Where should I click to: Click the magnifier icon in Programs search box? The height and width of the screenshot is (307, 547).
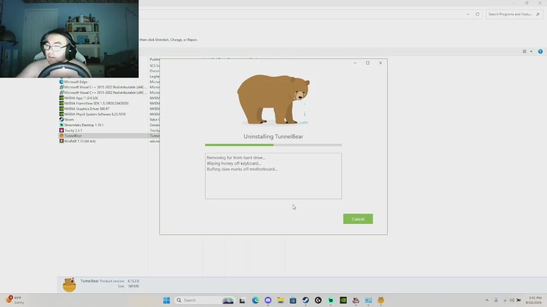coord(538,14)
